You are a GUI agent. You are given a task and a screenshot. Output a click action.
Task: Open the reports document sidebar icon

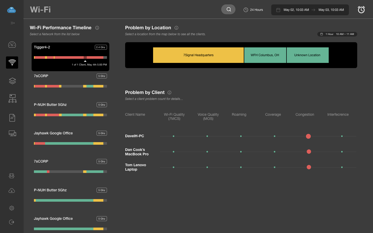tap(12, 118)
